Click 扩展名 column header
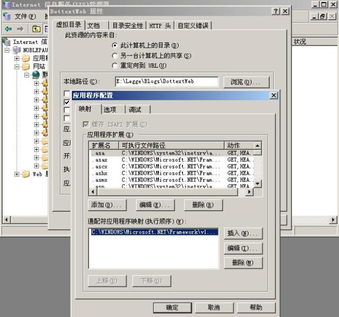This screenshot has height=317, width=339. 104,146
